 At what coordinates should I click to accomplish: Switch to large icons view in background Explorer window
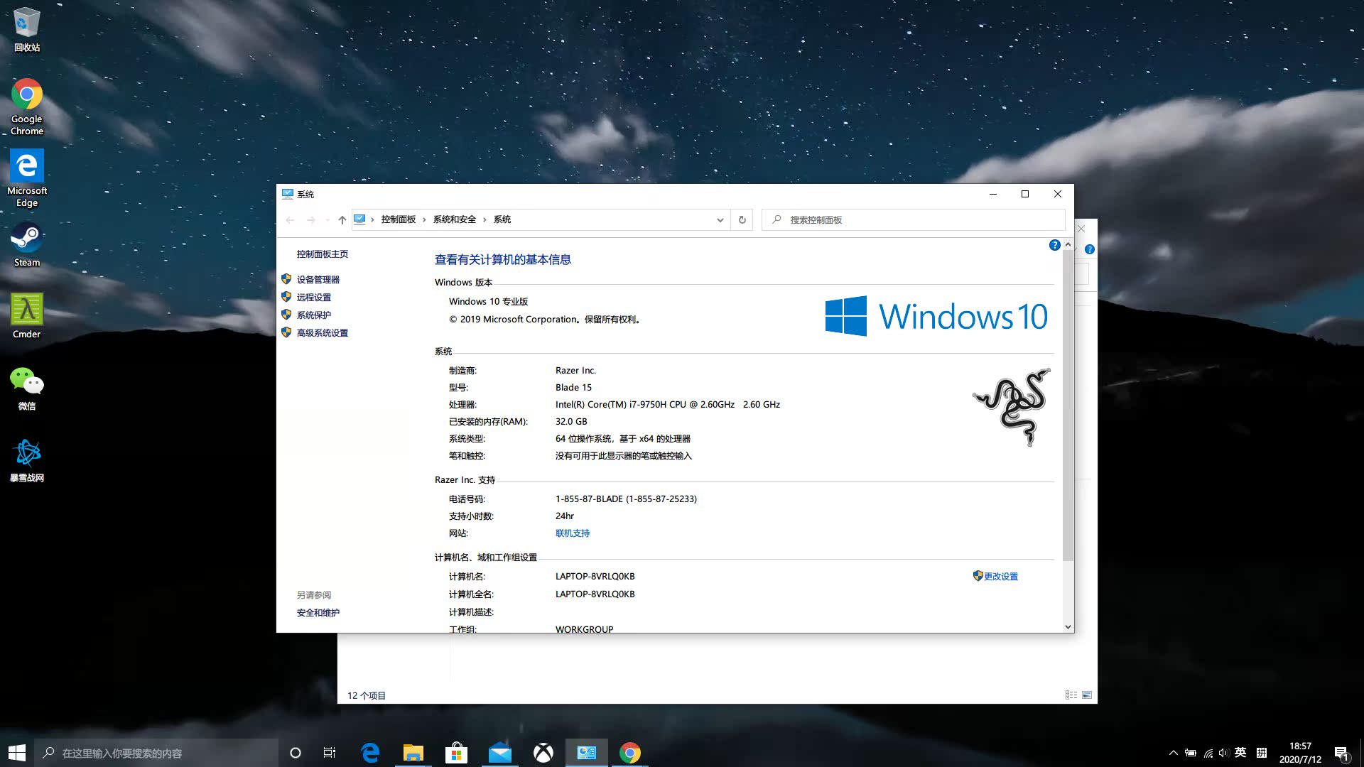click(x=1087, y=695)
